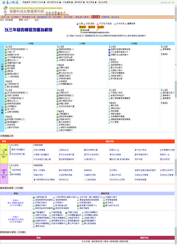The image size is (177, 245).
Task: Click the gray 尚未取得 legend marker
Action: [115, 24]
